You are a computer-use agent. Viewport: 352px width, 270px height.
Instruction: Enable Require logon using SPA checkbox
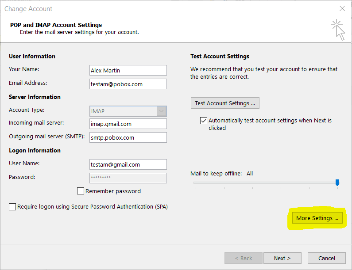12,207
